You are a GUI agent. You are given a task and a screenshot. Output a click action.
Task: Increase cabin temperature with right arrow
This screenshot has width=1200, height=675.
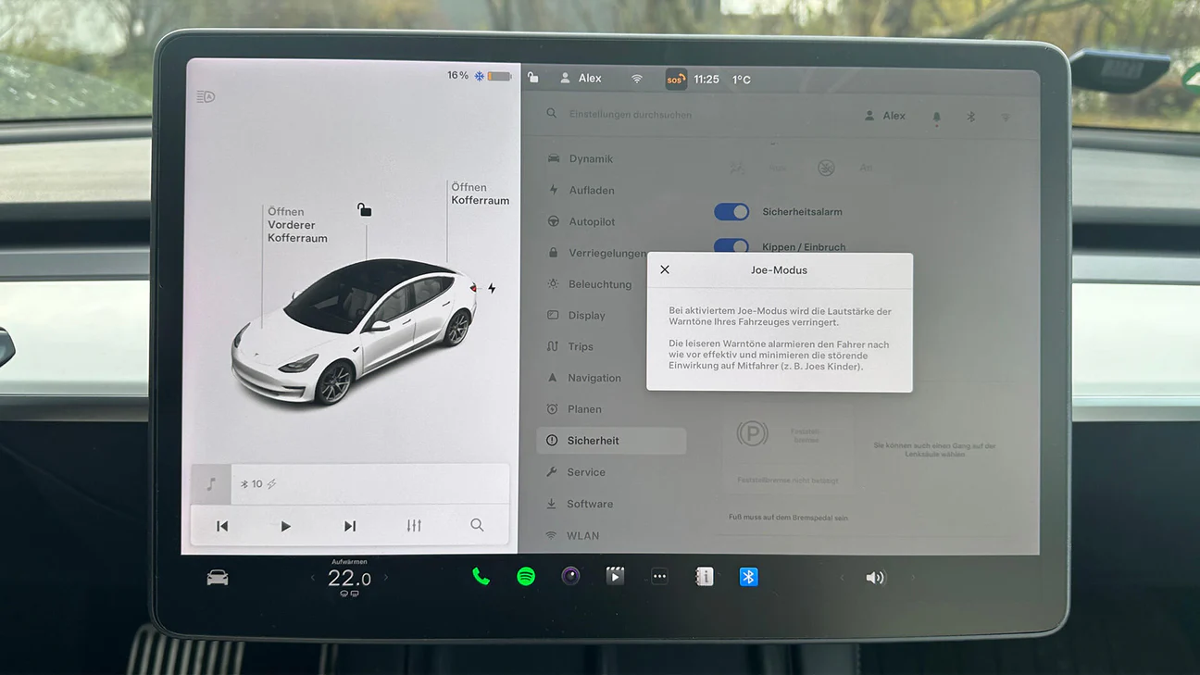click(x=386, y=578)
